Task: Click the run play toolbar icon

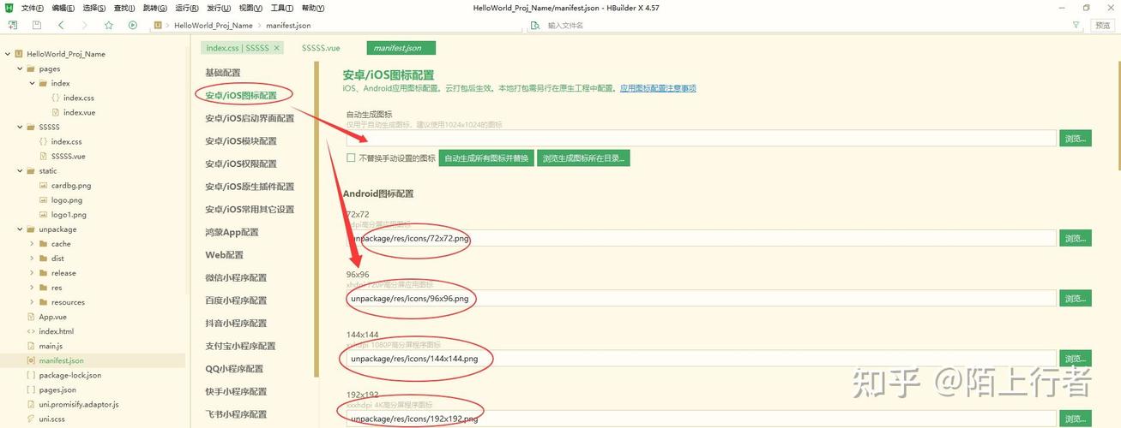Action: [133, 26]
